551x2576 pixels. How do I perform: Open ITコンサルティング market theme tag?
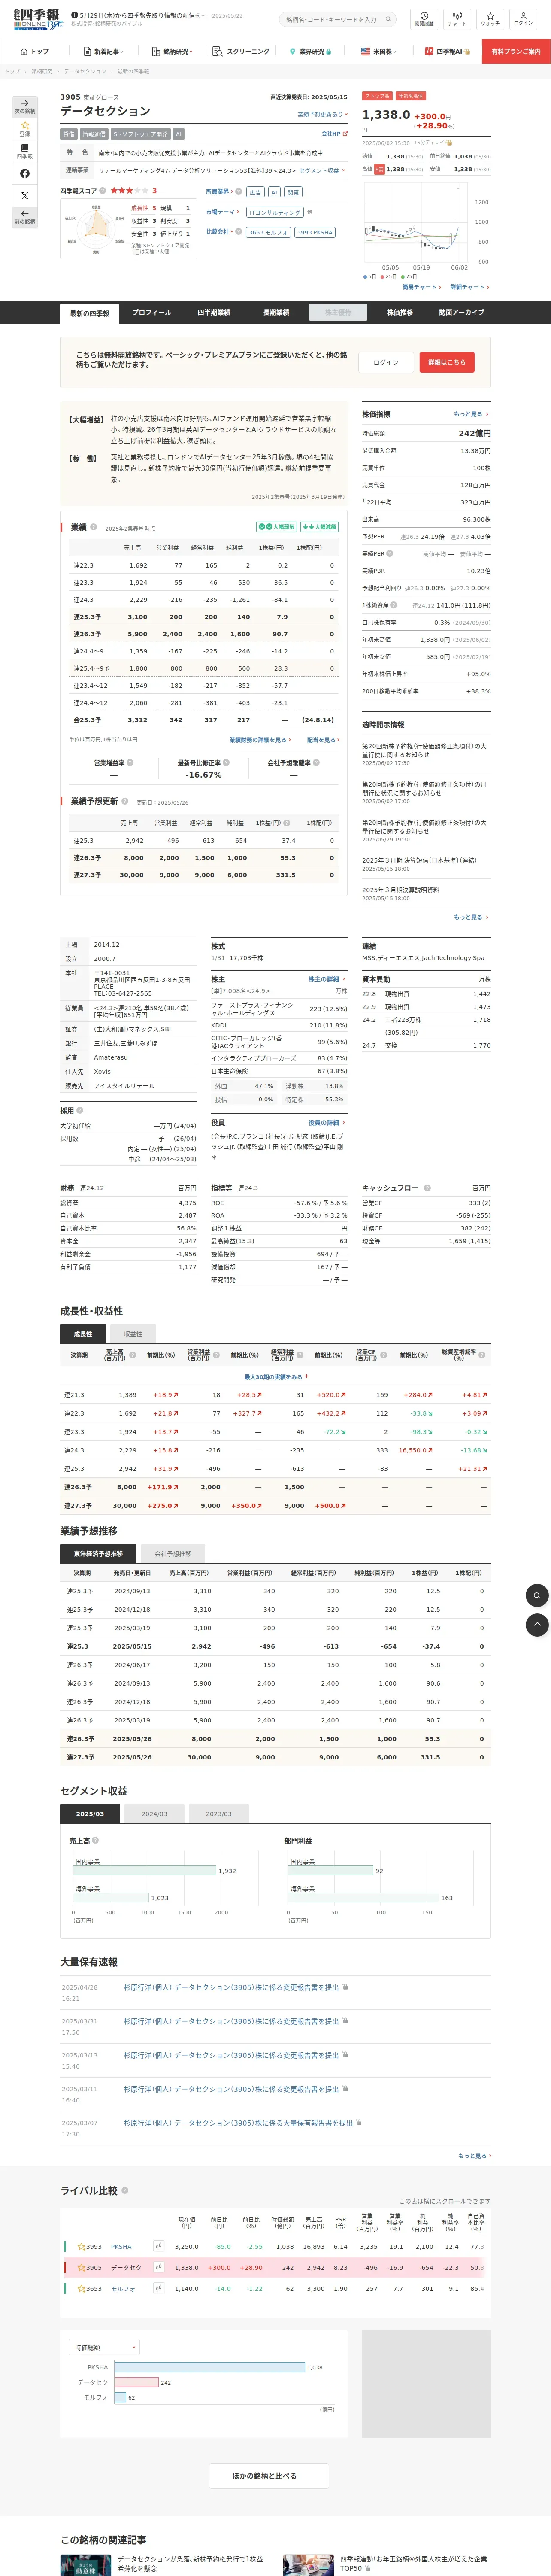pos(275,212)
